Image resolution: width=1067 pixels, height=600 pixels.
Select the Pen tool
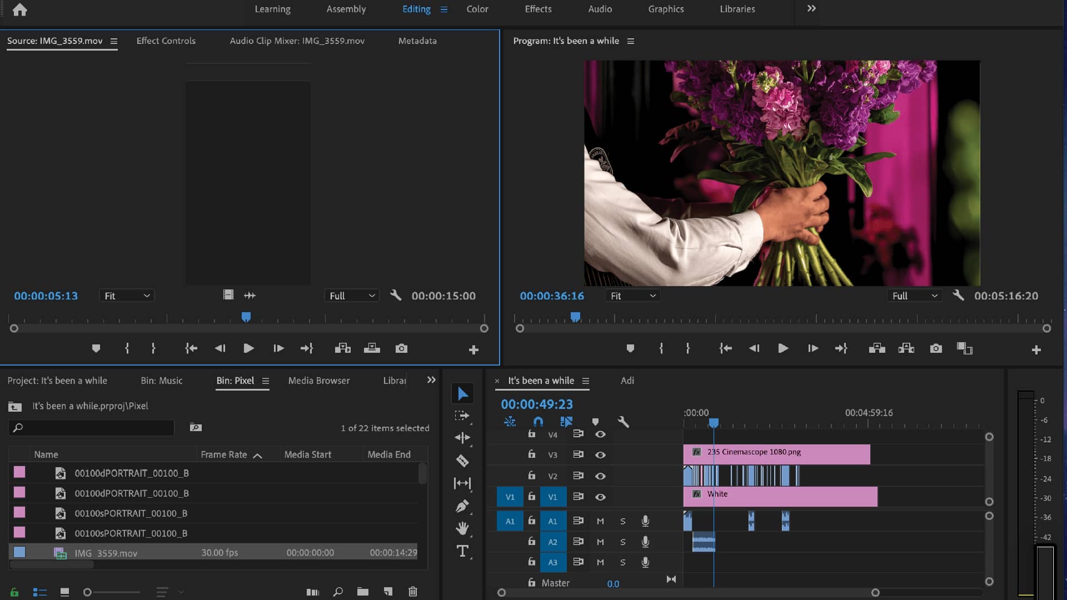point(462,506)
